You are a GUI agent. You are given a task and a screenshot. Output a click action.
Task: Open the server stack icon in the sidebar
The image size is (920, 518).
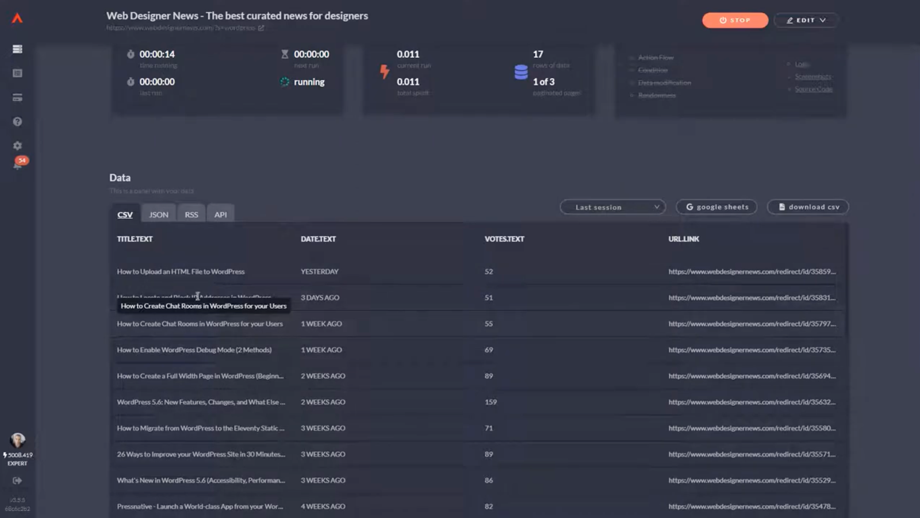17,49
